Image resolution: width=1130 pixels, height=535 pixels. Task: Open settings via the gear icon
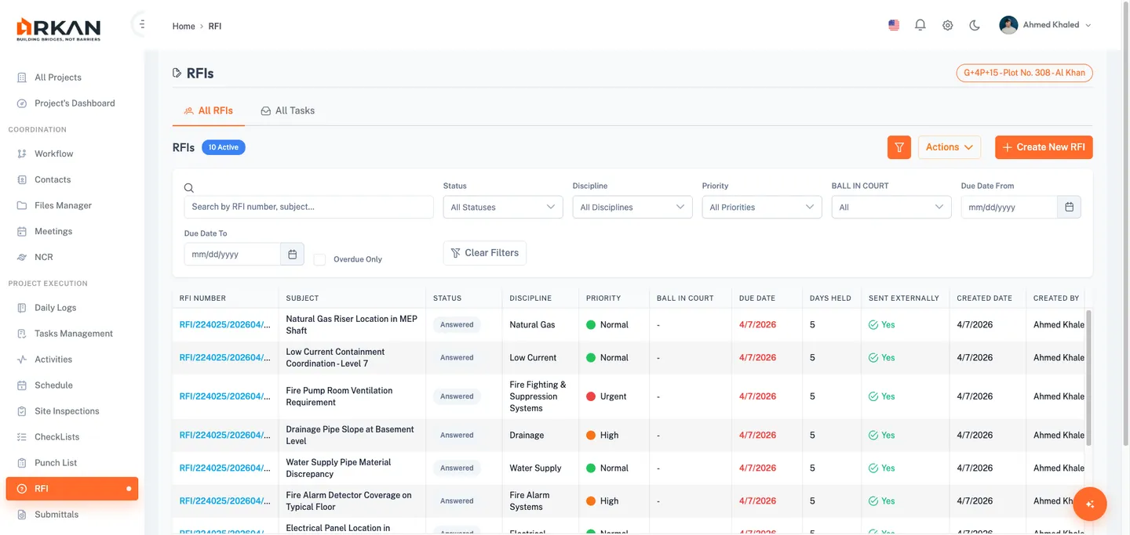(x=947, y=25)
